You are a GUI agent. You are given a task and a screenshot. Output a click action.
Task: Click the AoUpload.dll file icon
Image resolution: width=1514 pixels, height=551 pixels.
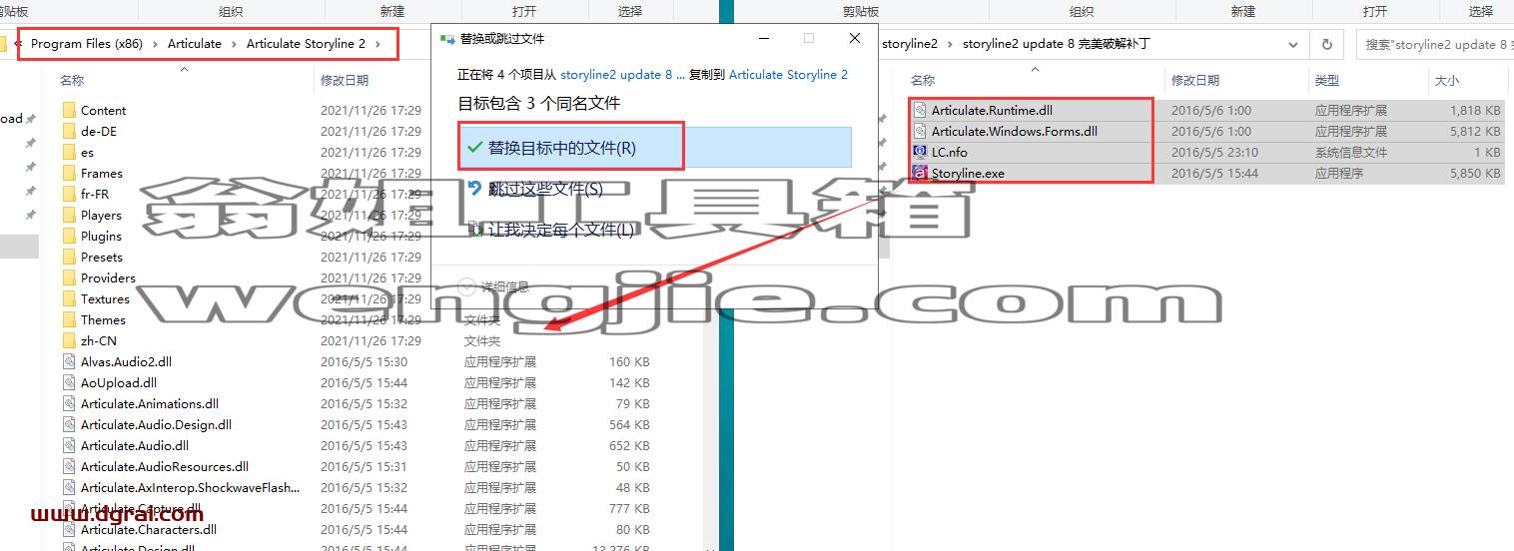pos(69,382)
